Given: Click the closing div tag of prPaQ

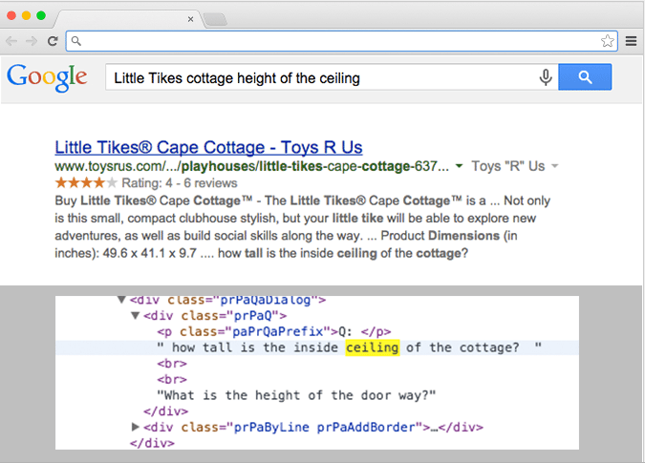Looking at the screenshot, I should click(x=165, y=411).
